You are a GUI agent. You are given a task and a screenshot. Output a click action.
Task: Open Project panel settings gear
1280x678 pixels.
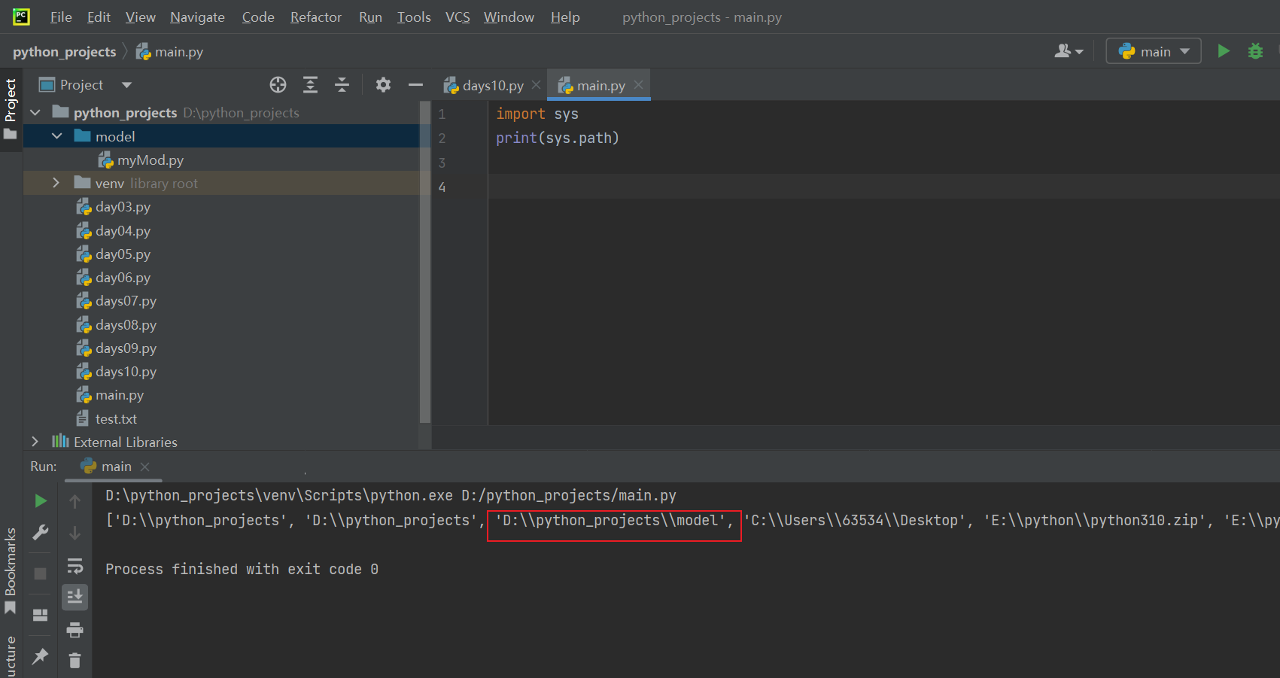coord(383,85)
